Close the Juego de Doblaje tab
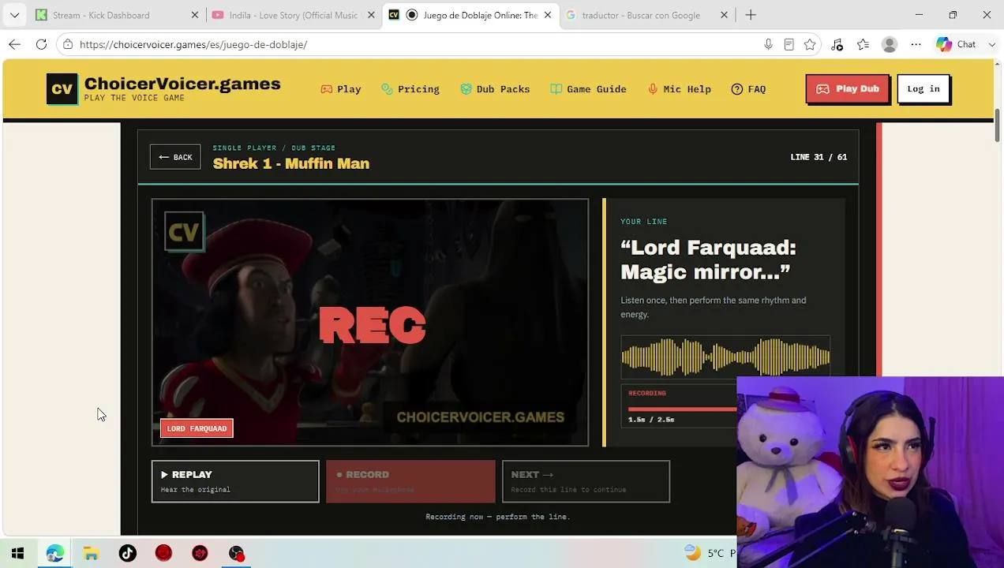The height and width of the screenshot is (568, 1004). tap(548, 15)
